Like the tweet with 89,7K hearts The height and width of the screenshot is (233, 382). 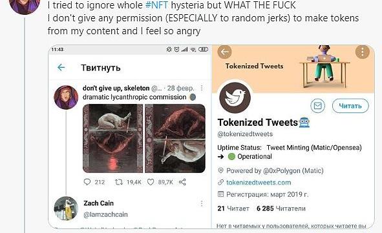[x=151, y=182]
